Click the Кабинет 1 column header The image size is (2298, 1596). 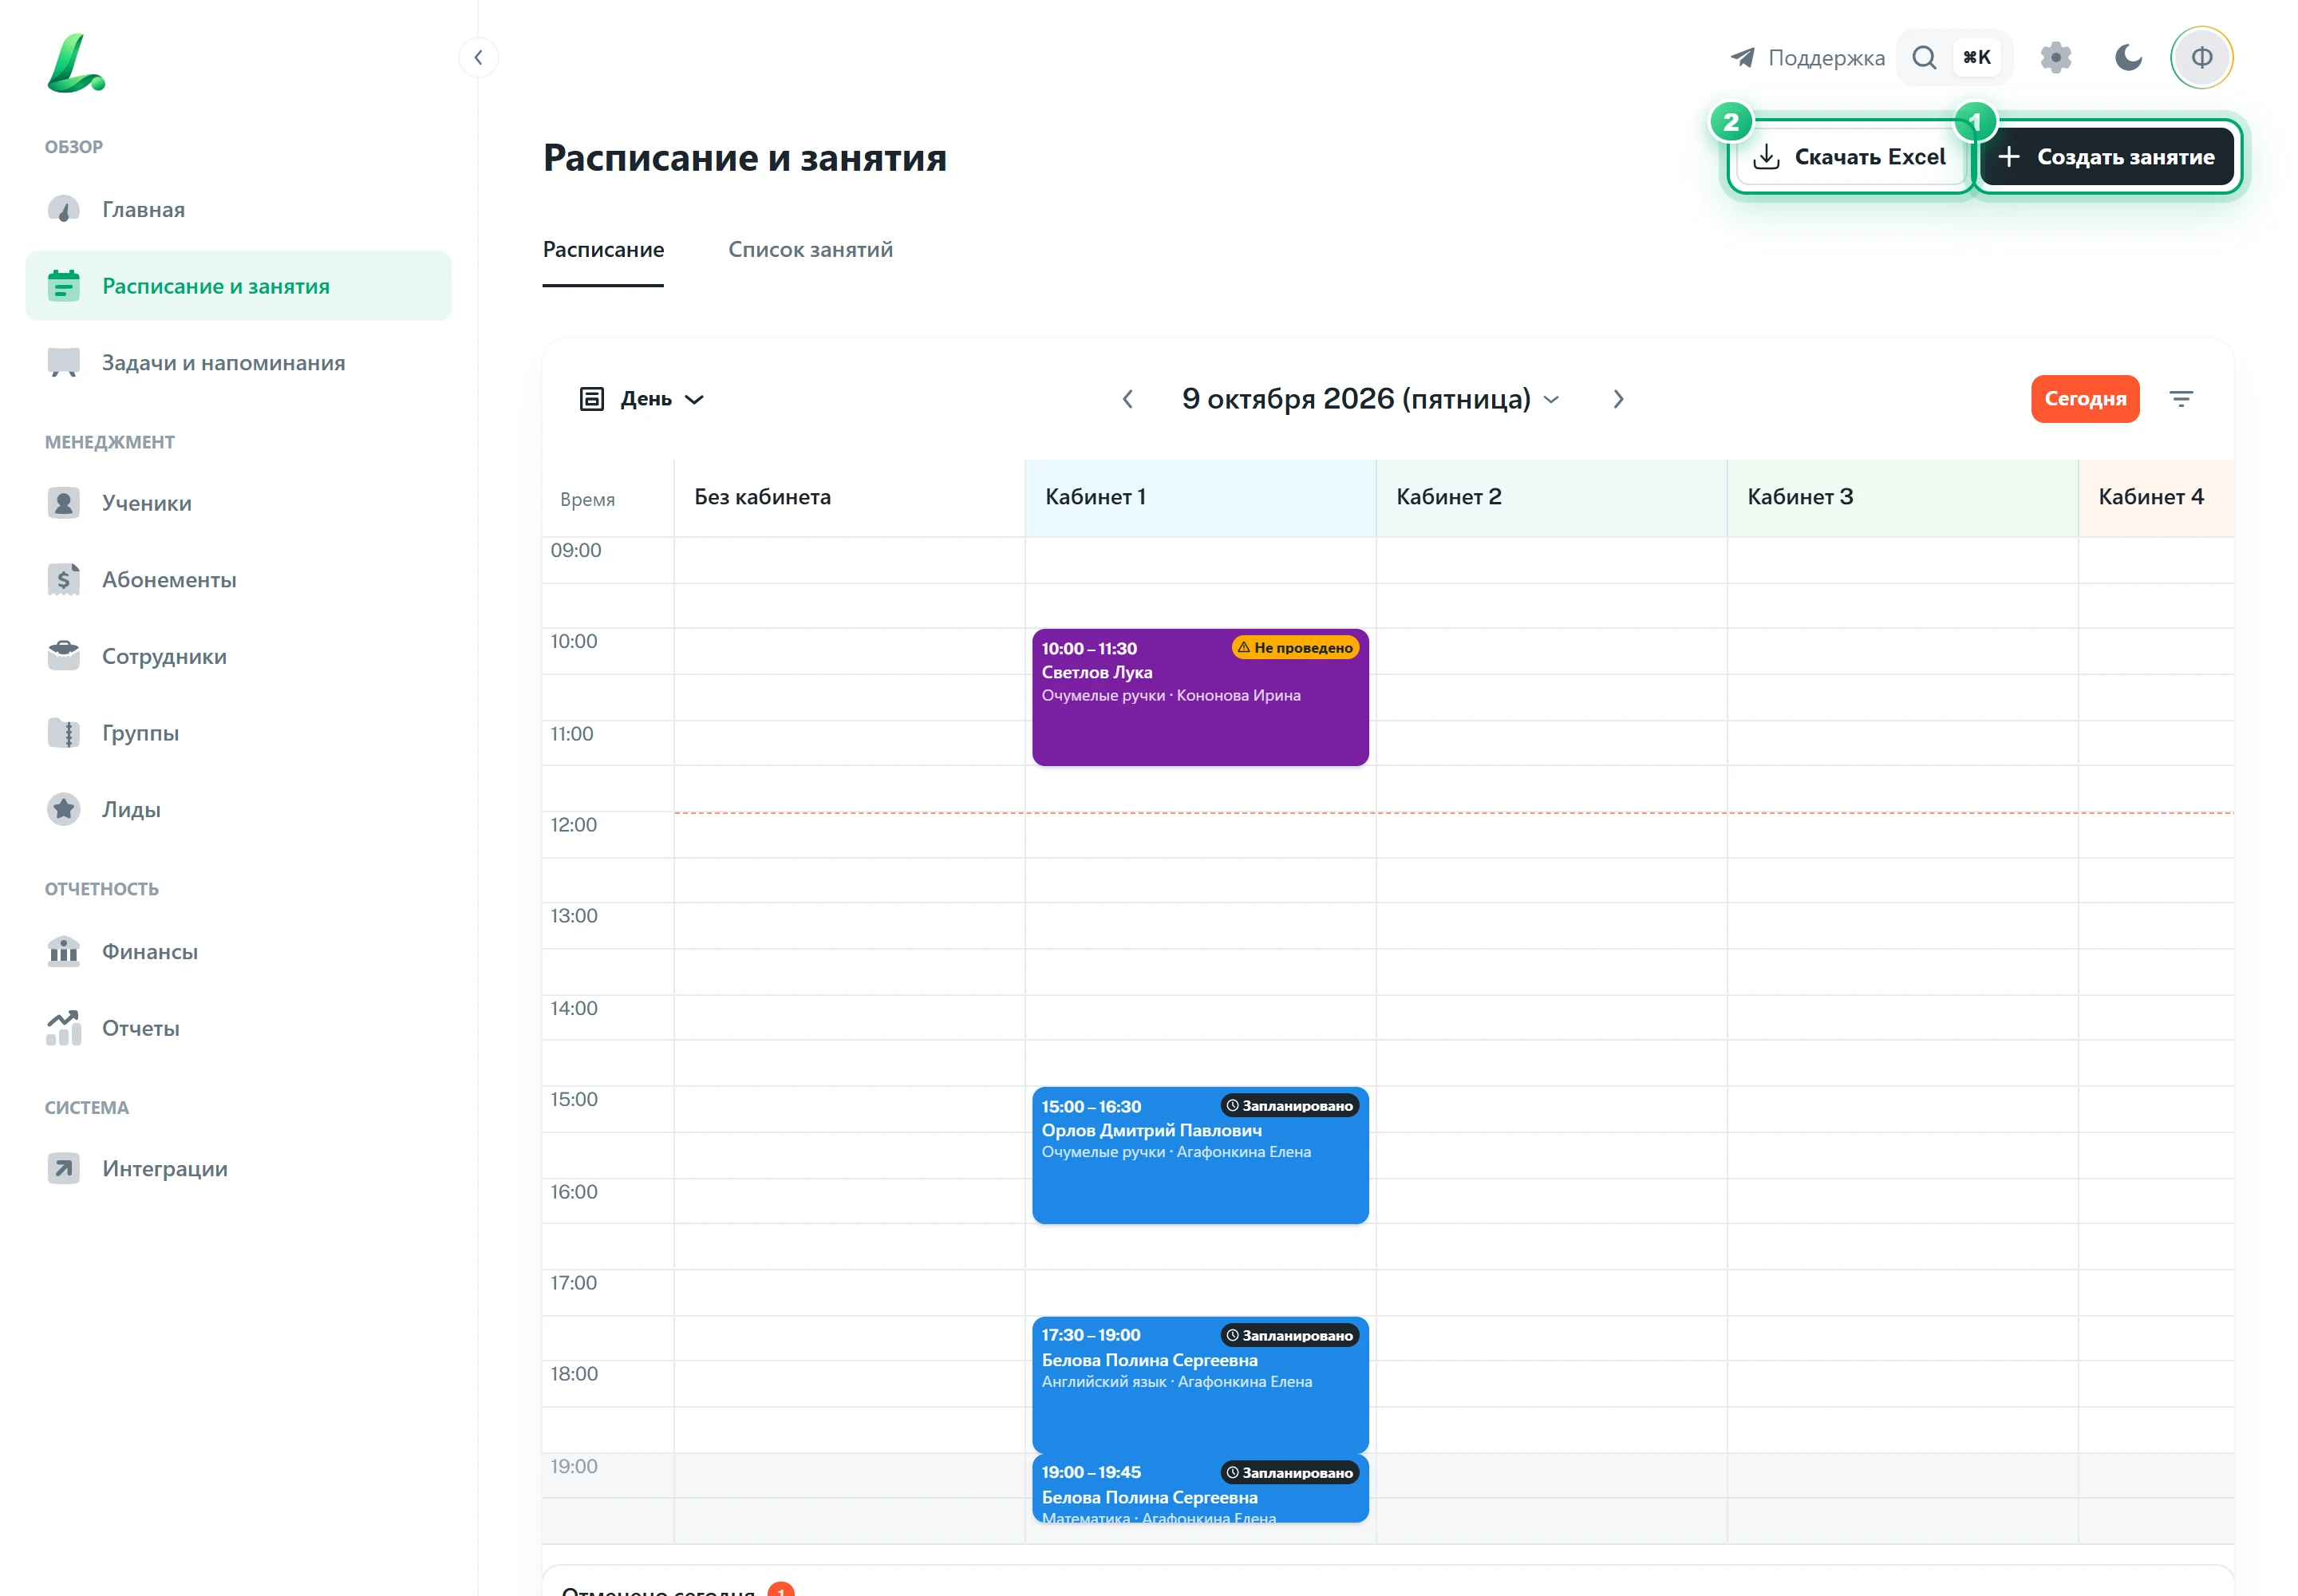click(1200, 497)
